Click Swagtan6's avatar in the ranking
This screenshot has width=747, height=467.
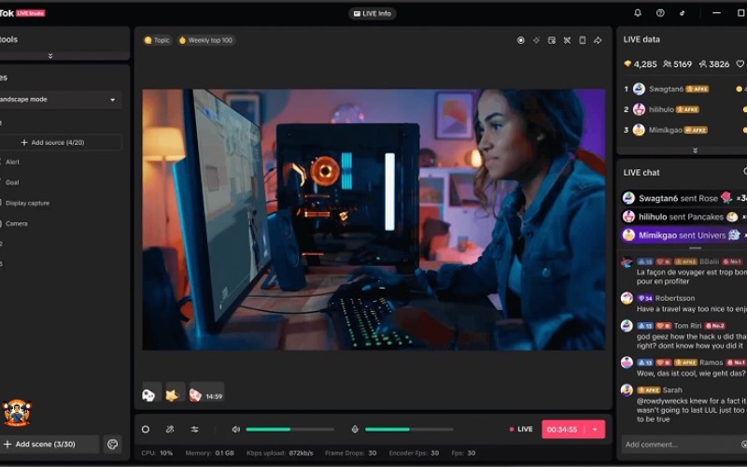pyautogui.click(x=639, y=89)
